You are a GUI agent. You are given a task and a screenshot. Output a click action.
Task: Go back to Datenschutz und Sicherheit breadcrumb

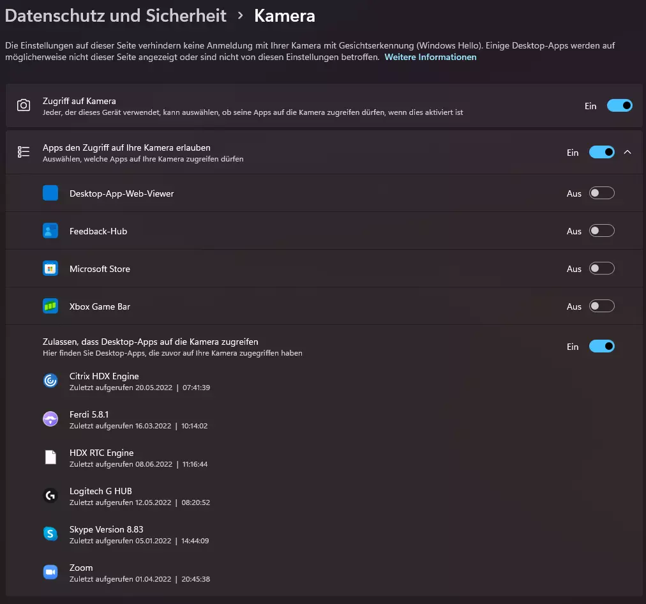[116, 16]
